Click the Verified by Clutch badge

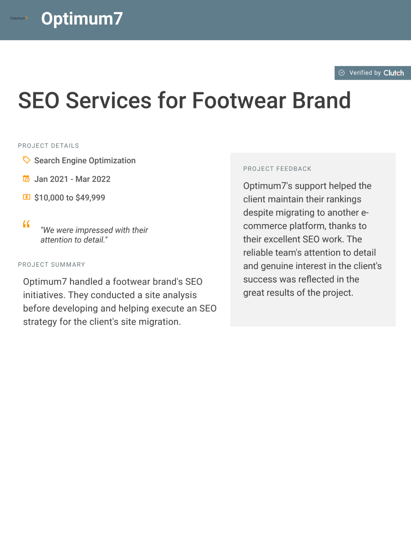click(372, 73)
